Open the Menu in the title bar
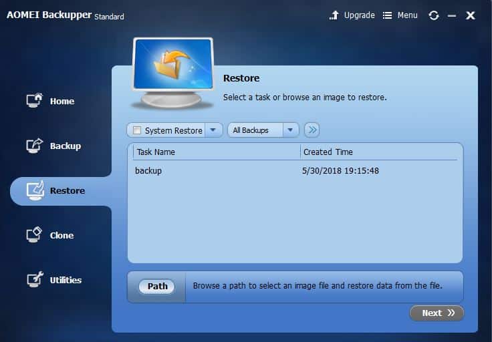This screenshot has width=492, height=342. coord(400,15)
